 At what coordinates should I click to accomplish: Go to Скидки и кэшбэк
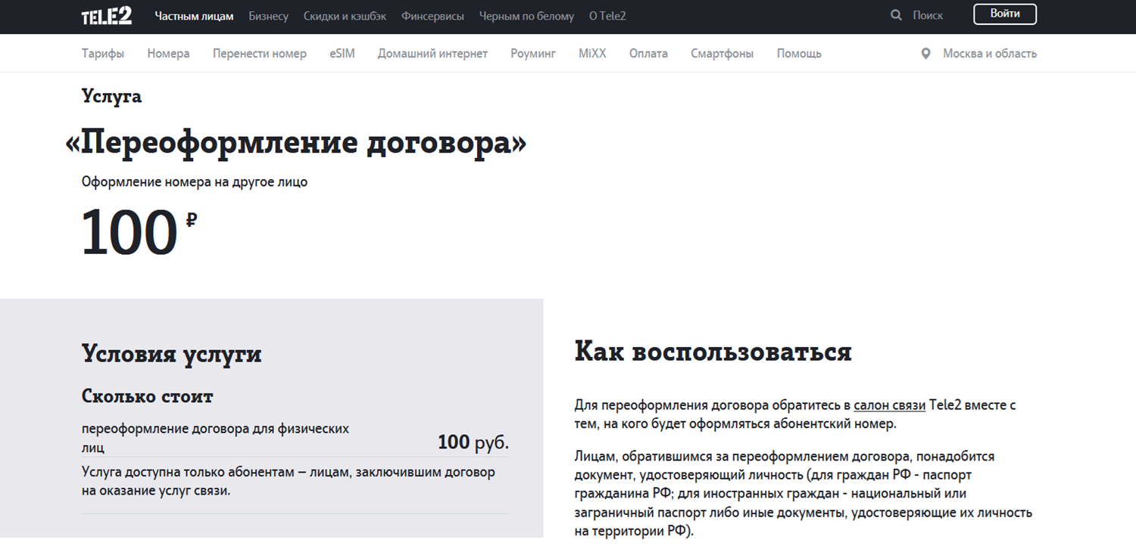coord(345,16)
